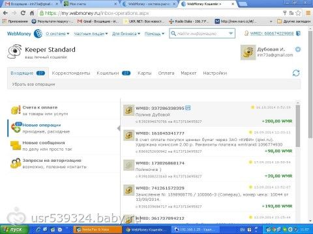This screenshot has width=313, height=234.
Task: Click the contact card icon after WMID 337286338395
Action: (188, 108)
